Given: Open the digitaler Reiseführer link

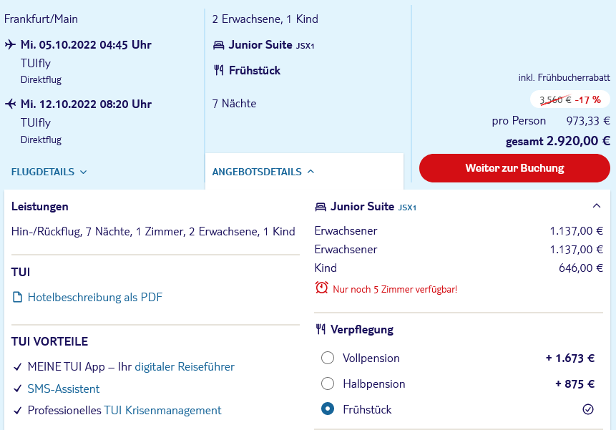Looking at the screenshot, I should [x=185, y=367].
